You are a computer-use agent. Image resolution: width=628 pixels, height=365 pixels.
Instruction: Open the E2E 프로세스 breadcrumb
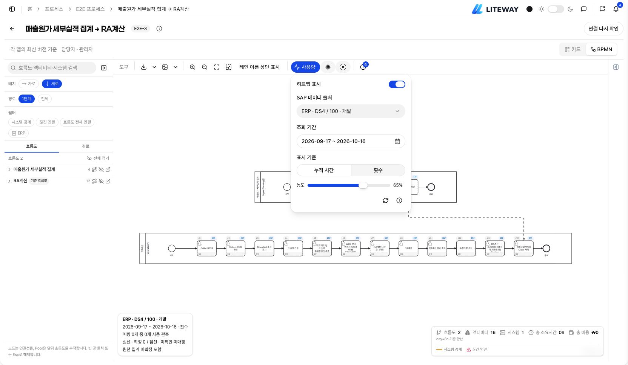(x=90, y=9)
